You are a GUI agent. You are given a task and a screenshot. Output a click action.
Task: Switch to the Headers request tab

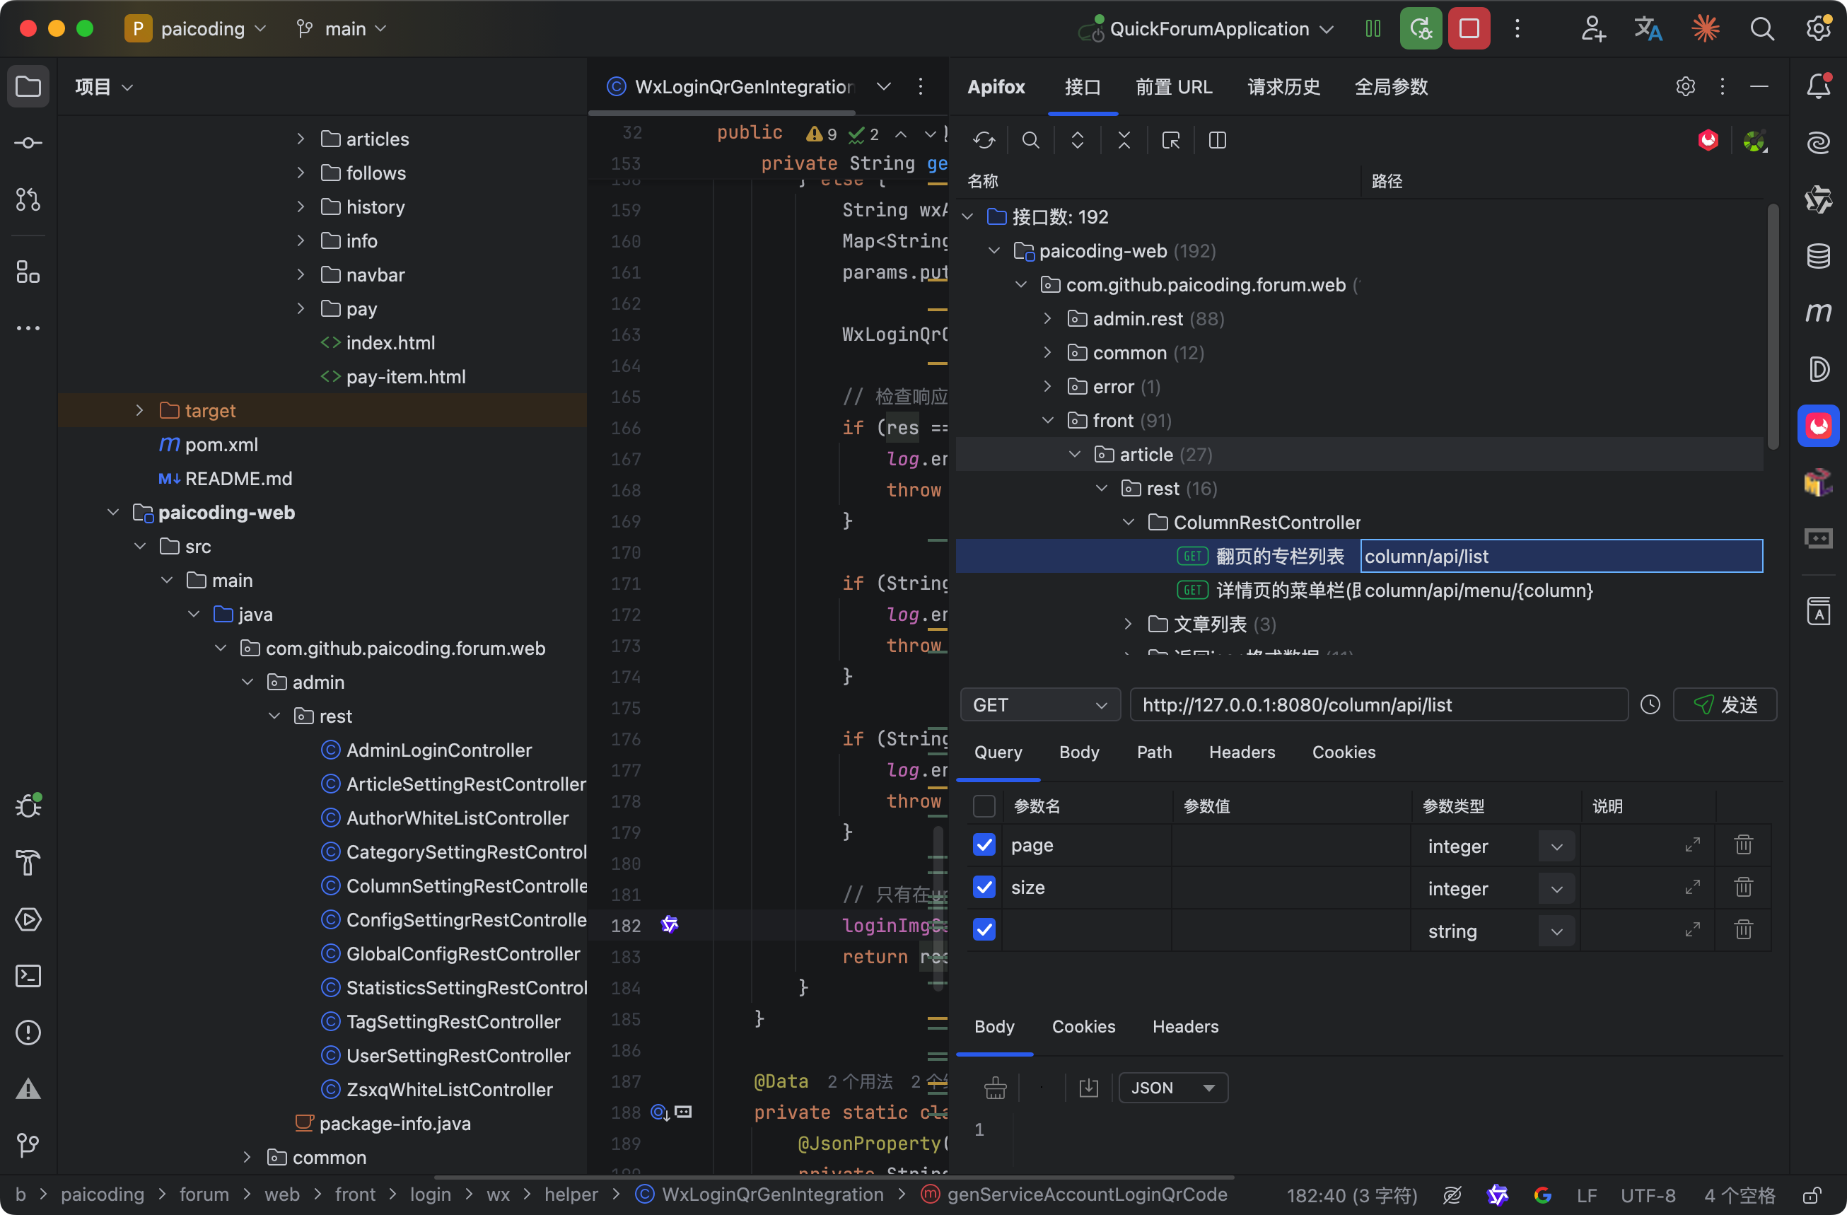tap(1242, 752)
